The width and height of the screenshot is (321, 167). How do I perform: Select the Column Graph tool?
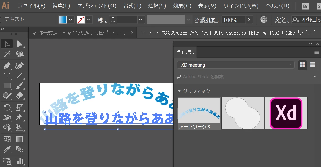[20, 161]
